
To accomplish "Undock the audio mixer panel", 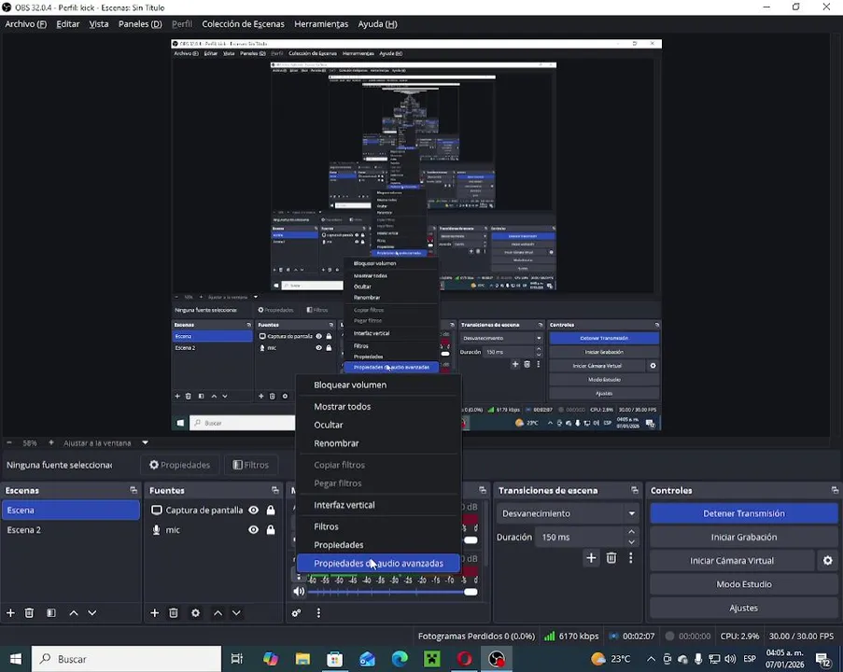I will coord(483,490).
